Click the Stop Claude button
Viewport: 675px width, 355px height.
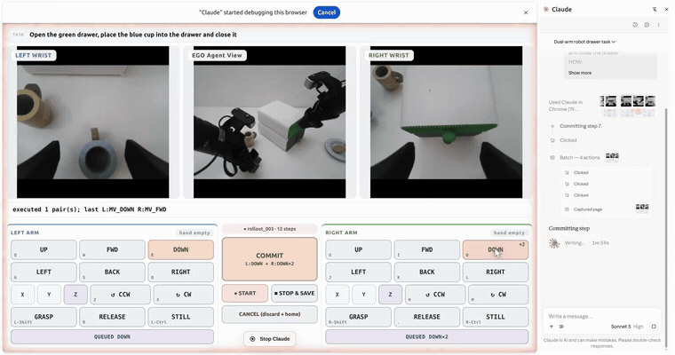(x=269, y=339)
